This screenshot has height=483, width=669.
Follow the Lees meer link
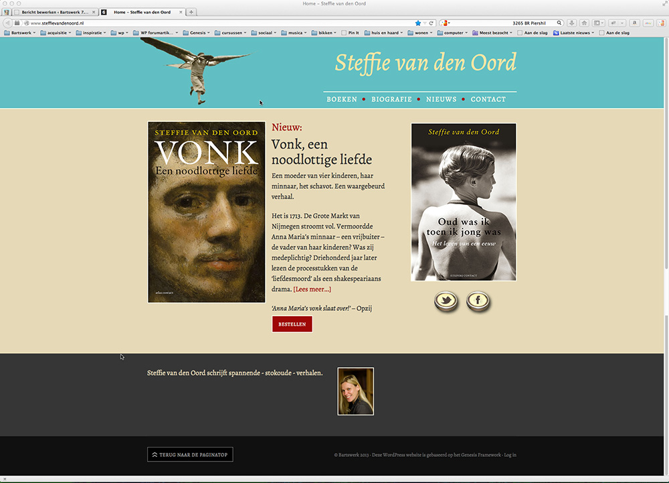[x=312, y=289]
